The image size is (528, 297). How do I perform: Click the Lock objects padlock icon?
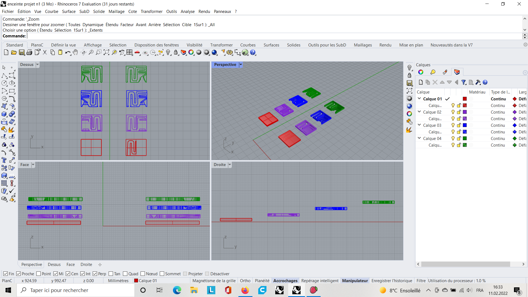click(x=176, y=52)
